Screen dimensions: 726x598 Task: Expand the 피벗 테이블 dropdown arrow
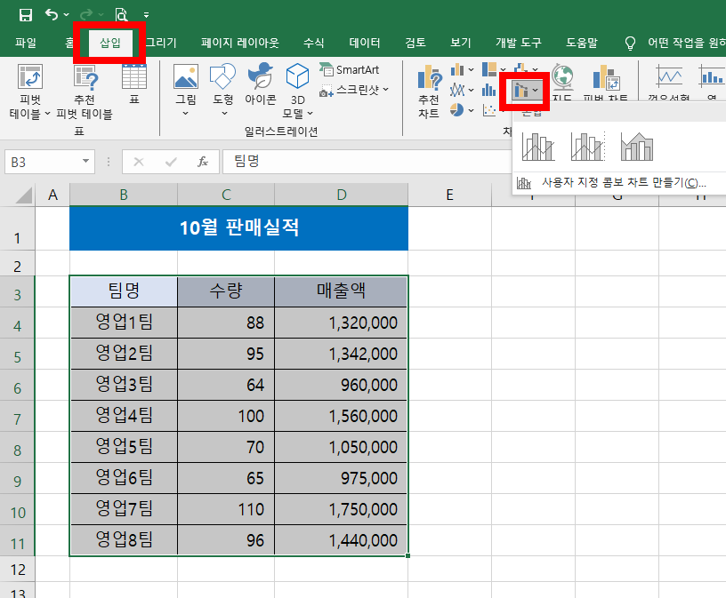(x=47, y=114)
